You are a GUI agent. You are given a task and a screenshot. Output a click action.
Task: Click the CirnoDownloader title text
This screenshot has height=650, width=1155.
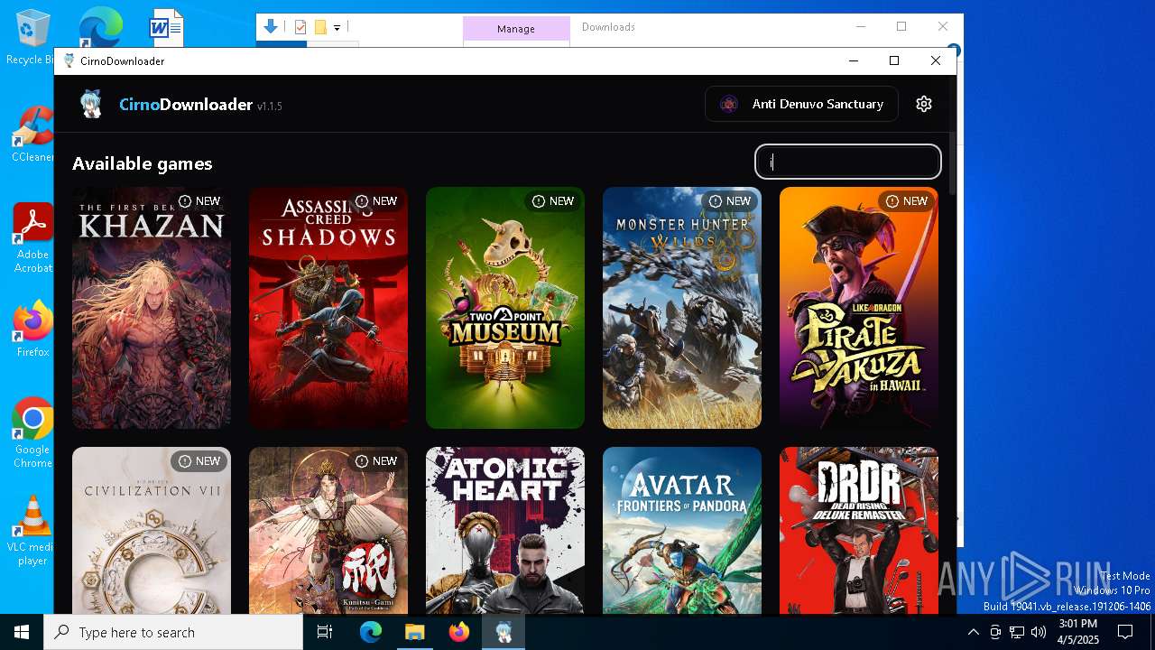pos(186,104)
